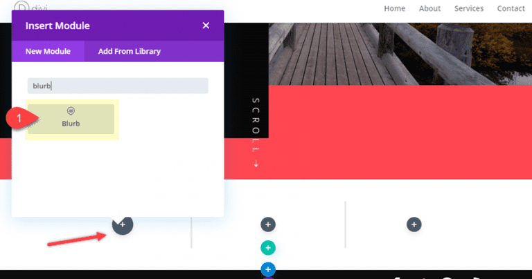Open the Services menu link
The image size is (532, 279).
tap(469, 8)
